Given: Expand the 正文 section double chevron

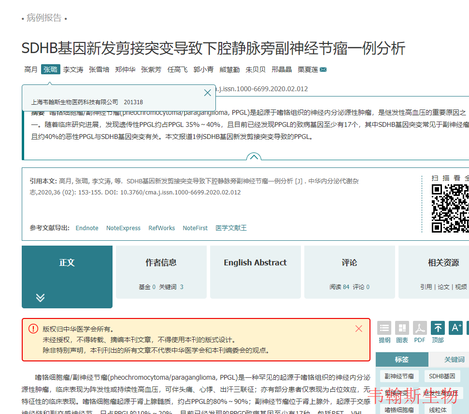Looking at the screenshot, I should point(41,298).
